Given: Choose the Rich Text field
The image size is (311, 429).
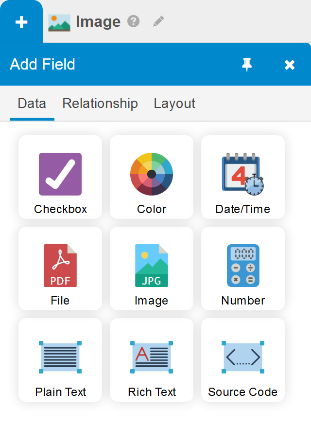Looking at the screenshot, I should click(152, 360).
